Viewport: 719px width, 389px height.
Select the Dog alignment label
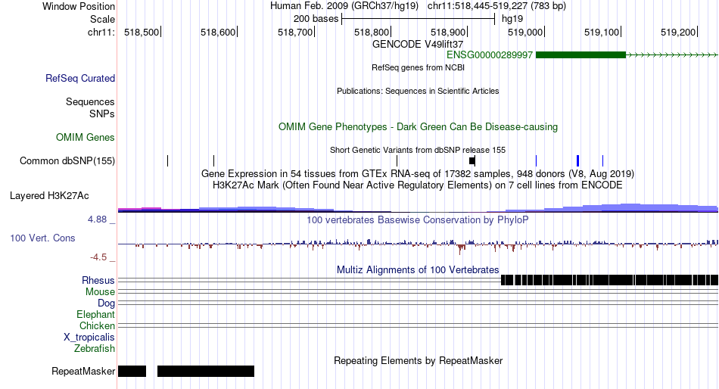click(x=106, y=303)
